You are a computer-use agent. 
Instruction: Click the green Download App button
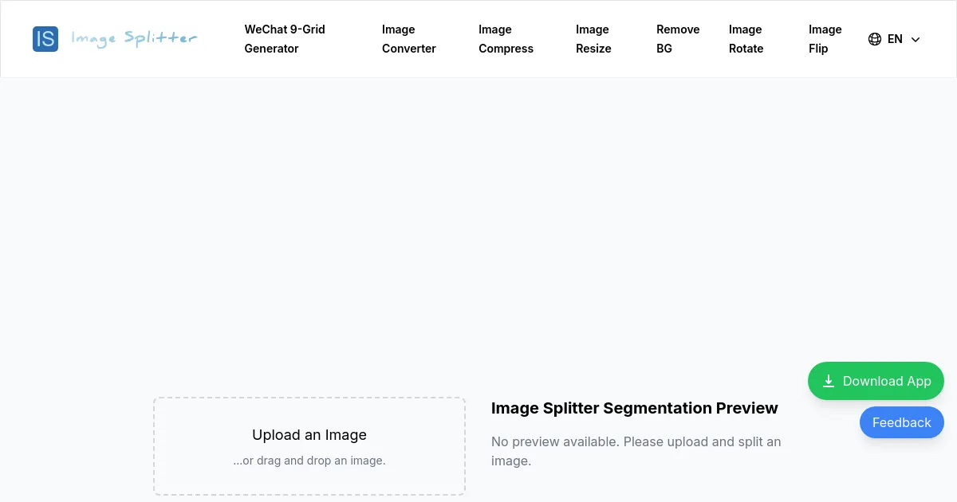click(x=876, y=381)
